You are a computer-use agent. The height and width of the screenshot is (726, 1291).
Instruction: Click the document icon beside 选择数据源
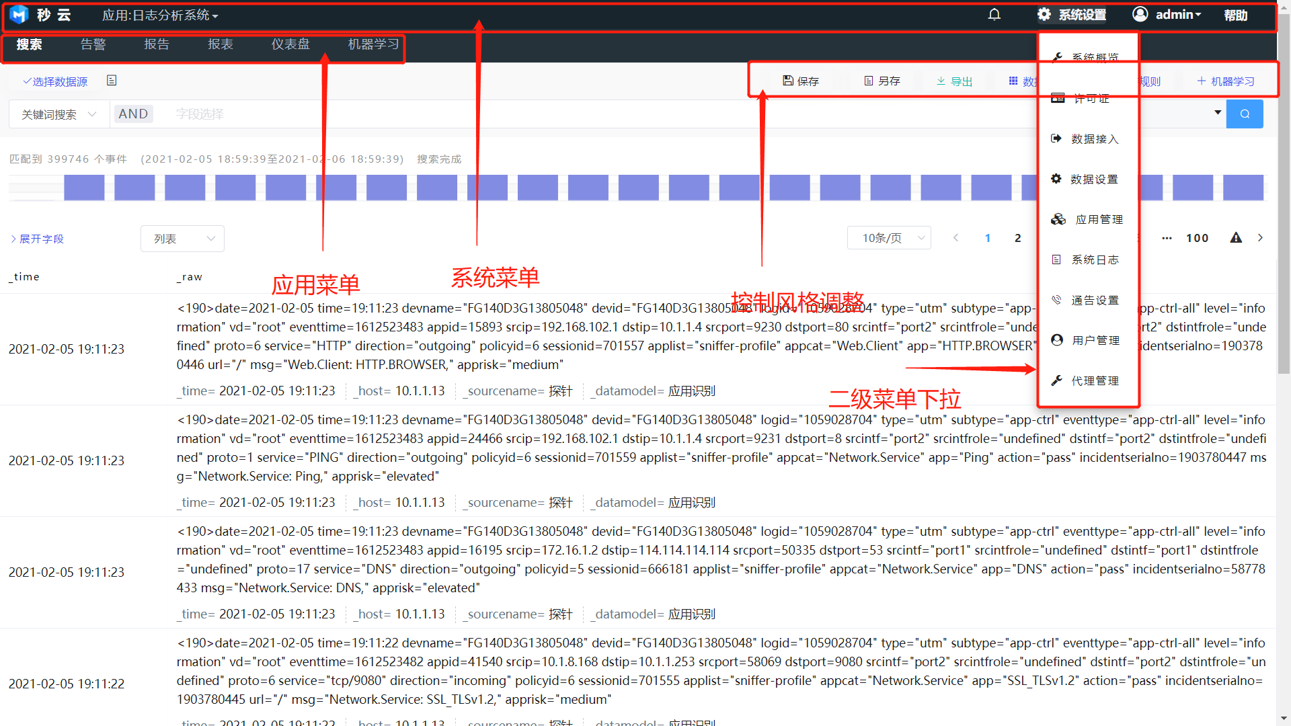[x=112, y=81]
